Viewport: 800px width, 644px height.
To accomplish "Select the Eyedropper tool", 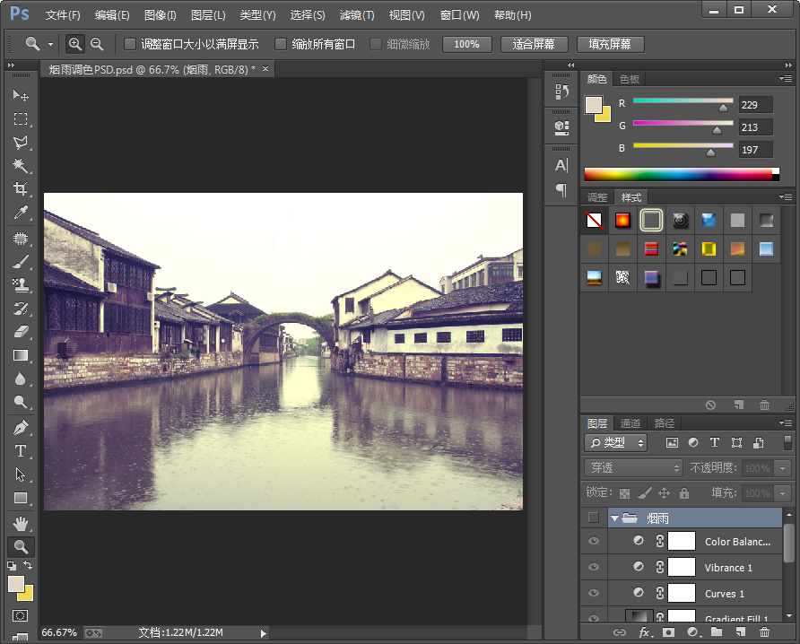I will 21,213.
